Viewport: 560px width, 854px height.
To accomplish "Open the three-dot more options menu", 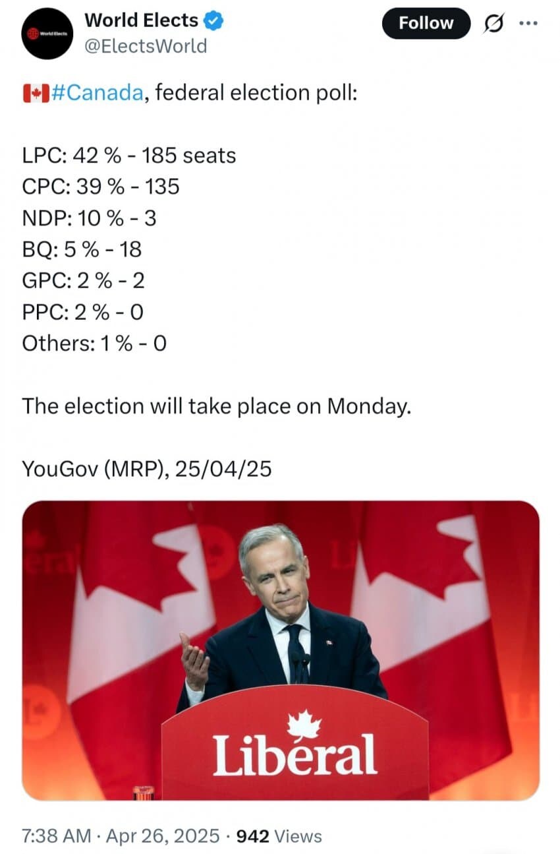I will click(x=528, y=23).
